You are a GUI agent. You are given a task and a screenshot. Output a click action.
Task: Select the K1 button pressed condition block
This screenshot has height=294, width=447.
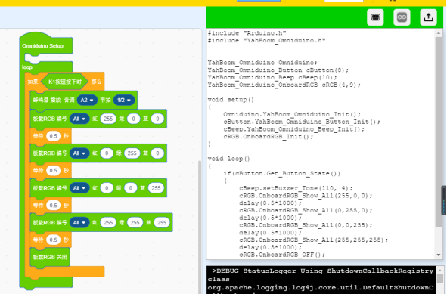(x=65, y=82)
